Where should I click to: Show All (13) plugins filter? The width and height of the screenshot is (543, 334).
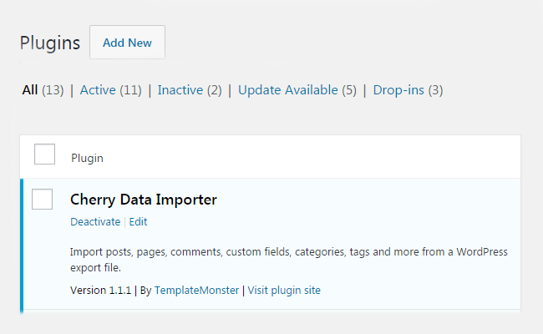click(x=43, y=90)
